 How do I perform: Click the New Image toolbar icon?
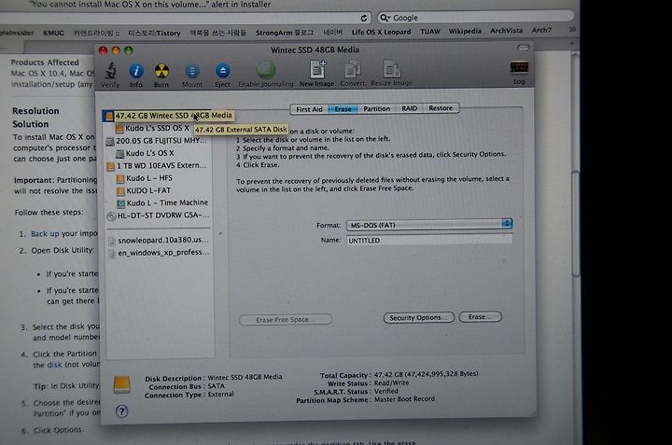(x=317, y=69)
